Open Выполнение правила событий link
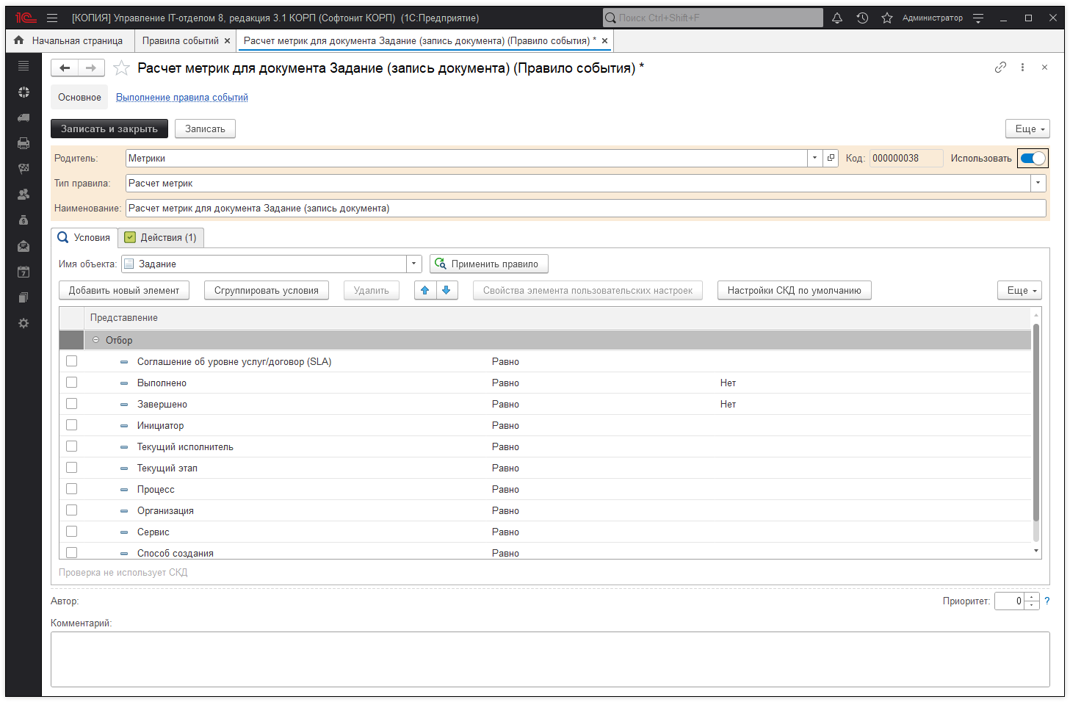1070x702 pixels. click(181, 98)
